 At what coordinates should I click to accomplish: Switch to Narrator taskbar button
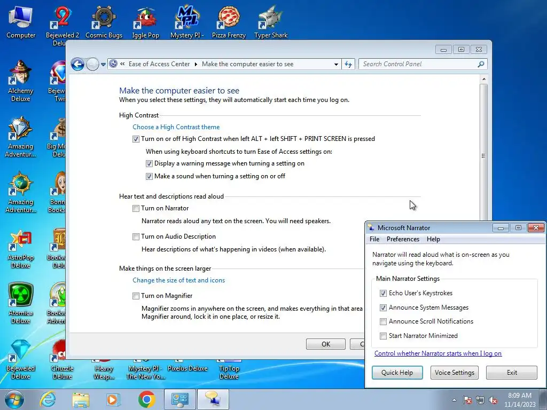click(213, 399)
